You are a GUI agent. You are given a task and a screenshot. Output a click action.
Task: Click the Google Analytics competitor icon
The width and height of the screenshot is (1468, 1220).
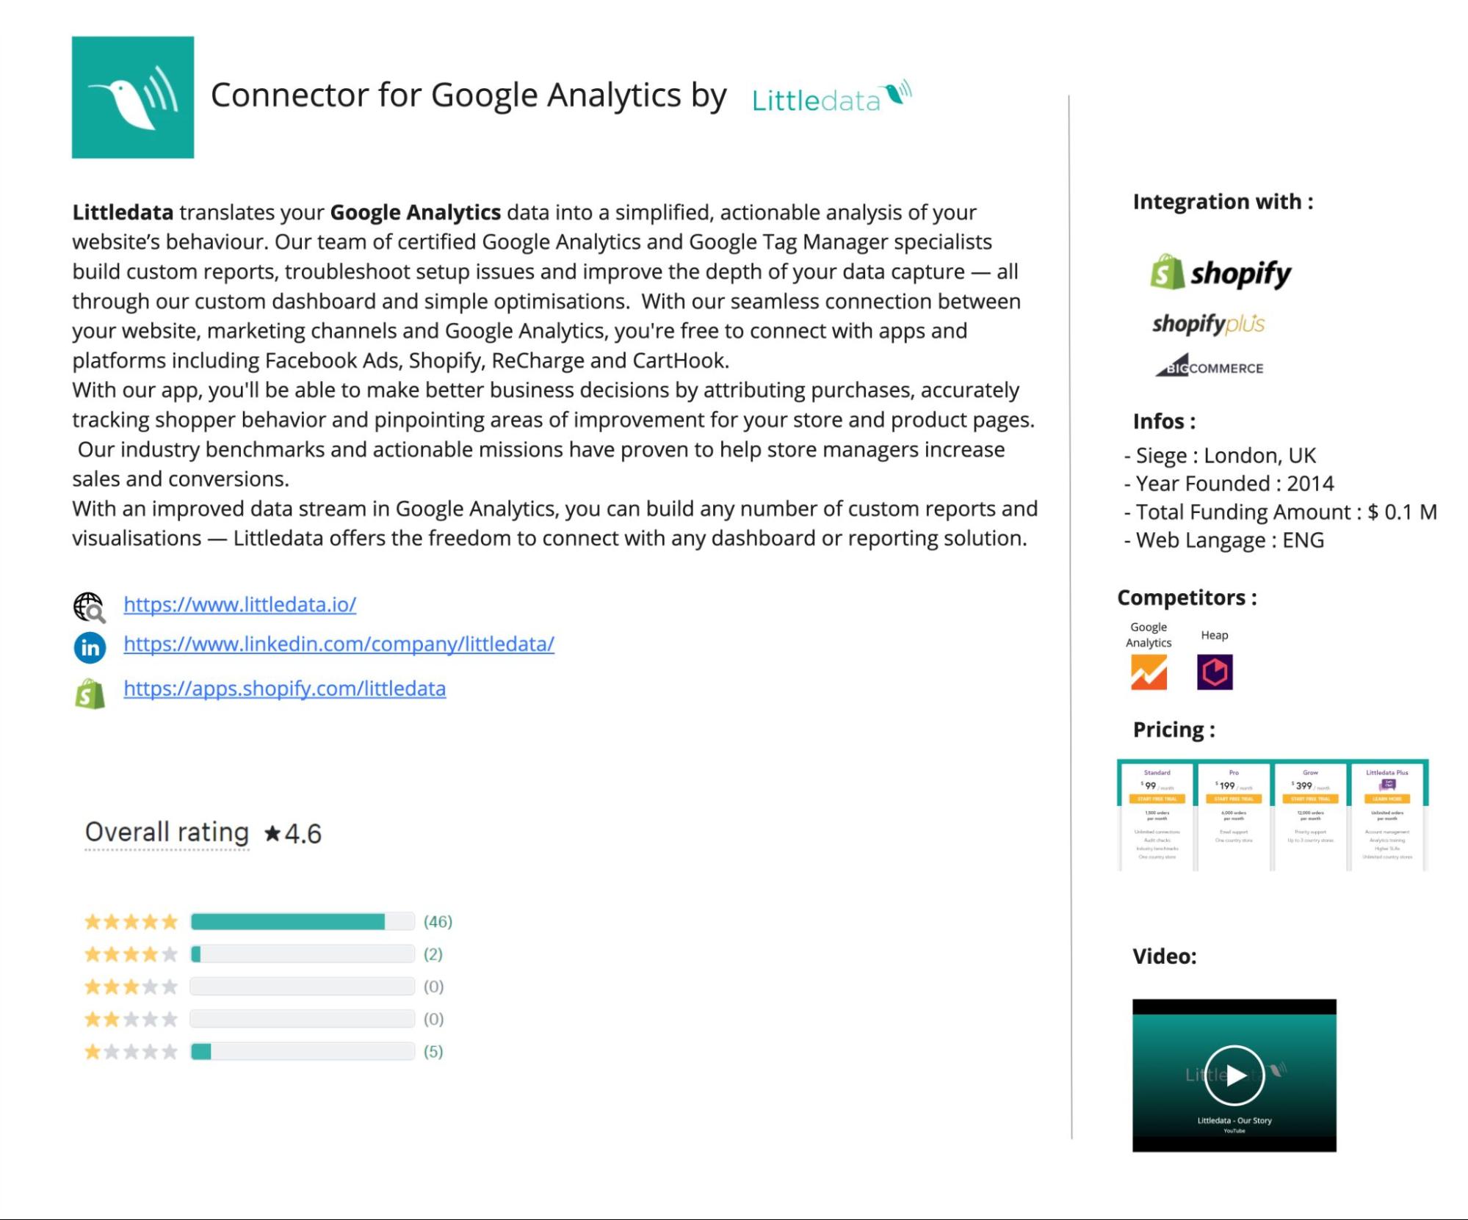coord(1149,672)
